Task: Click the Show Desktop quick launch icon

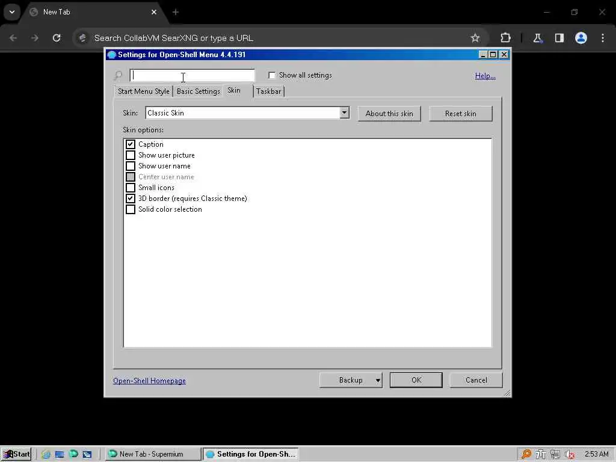Action: point(60,454)
